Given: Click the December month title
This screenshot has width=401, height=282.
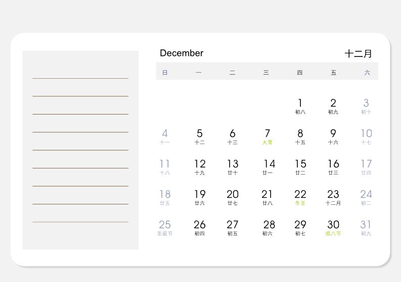Looking at the screenshot, I should 182,53.
